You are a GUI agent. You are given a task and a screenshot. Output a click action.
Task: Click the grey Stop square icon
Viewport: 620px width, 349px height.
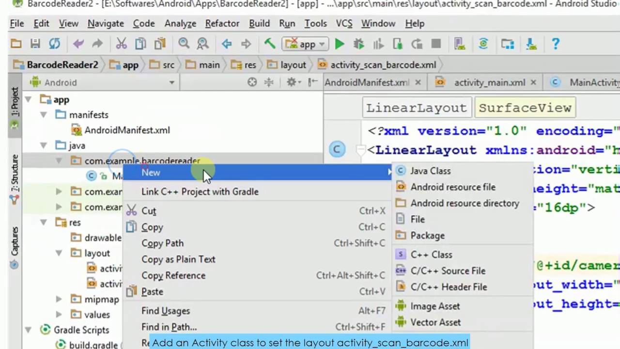coord(436,44)
